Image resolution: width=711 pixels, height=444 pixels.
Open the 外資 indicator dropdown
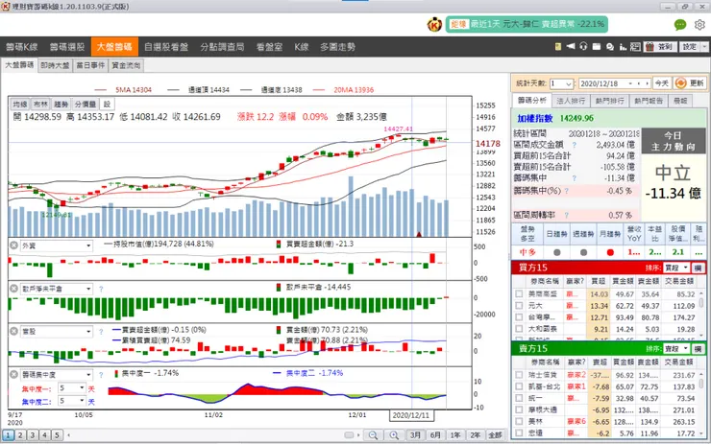[57, 245]
